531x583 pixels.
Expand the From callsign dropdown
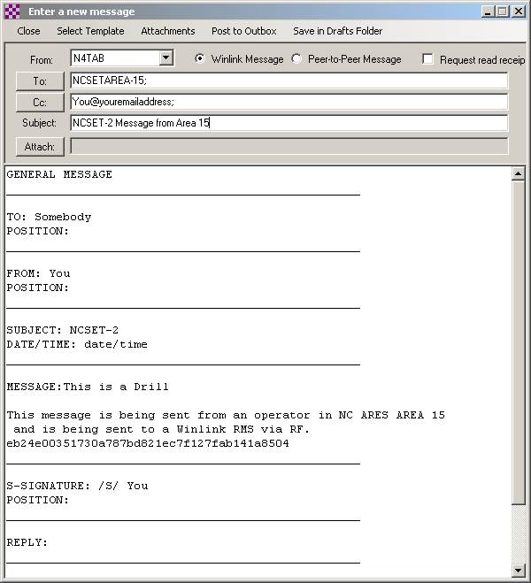(166, 58)
